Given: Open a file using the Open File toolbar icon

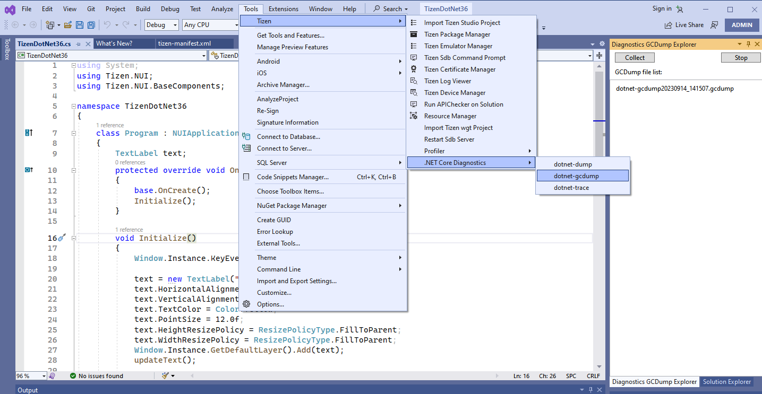Looking at the screenshot, I should tap(67, 24).
